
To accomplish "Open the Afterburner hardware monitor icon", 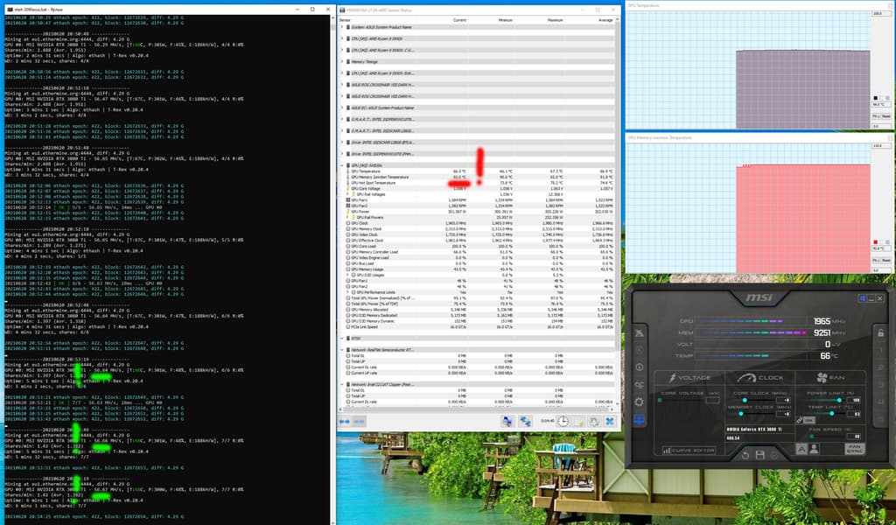I will (638, 419).
